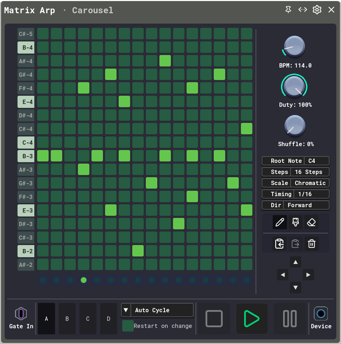The image size is (341, 344).
Task: Click the paste pattern icon
Action: [295, 244]
